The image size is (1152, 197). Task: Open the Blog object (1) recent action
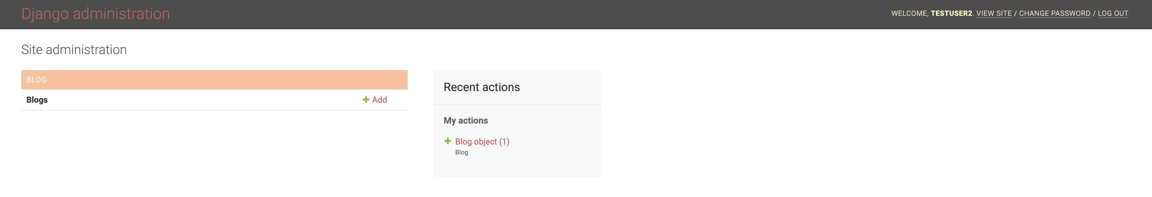point(482,142)
